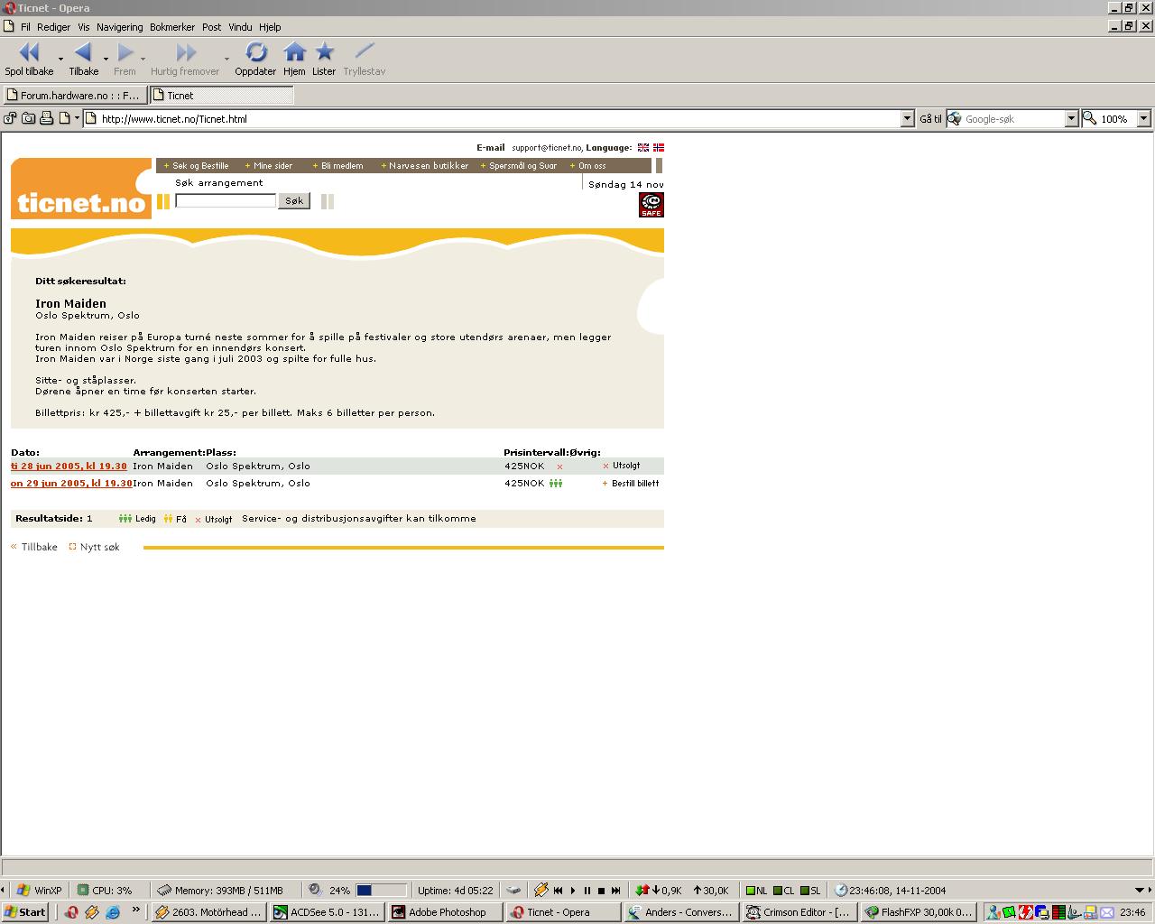Click the messenger buddy icon in system tray
Screen dimensions: 1155x924
(x=993, y=912)
